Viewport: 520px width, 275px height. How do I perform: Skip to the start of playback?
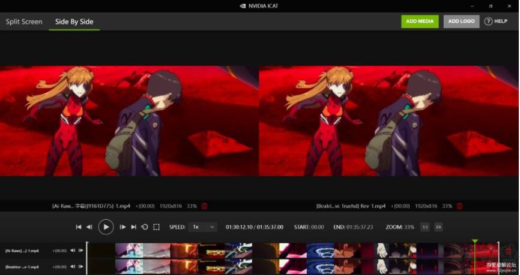tap(79, 227)
